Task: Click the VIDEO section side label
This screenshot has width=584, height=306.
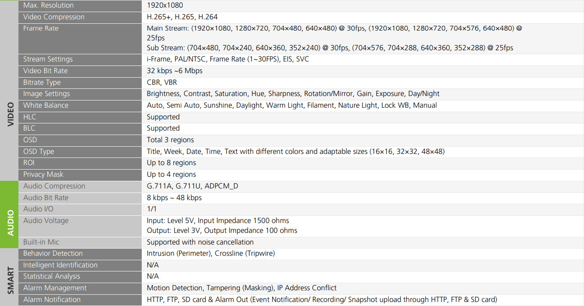Action: pos(10,114)
